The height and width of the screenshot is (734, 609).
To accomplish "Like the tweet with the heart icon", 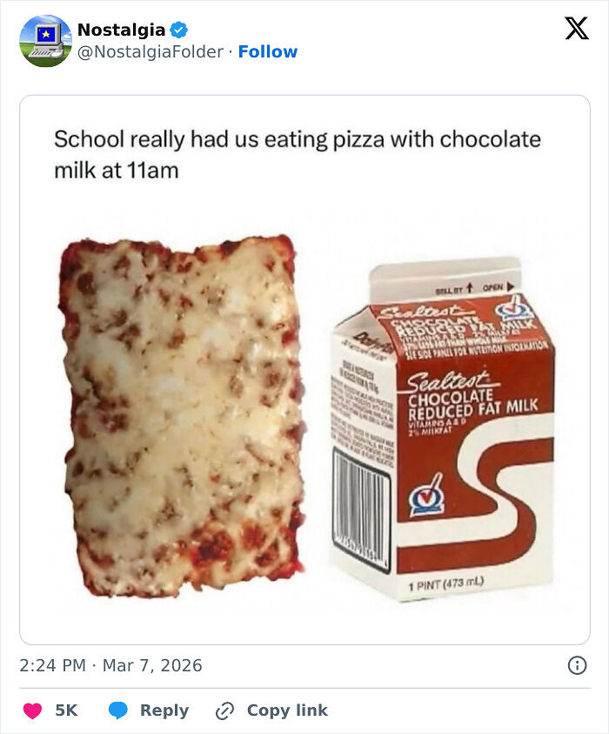I will [x=32, y=710].
